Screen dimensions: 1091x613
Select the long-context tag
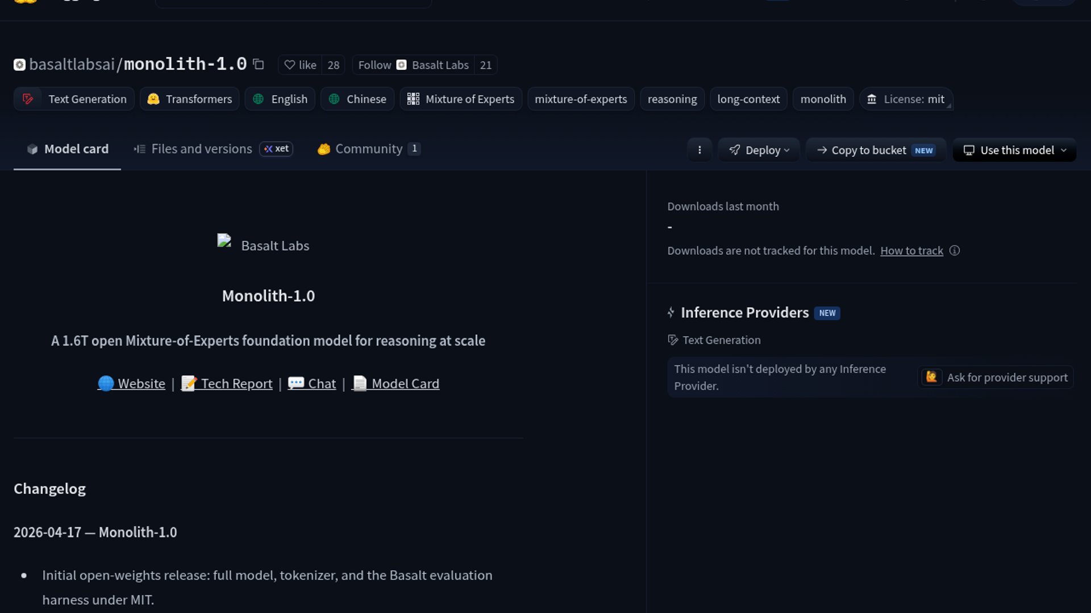pos(748,99)
